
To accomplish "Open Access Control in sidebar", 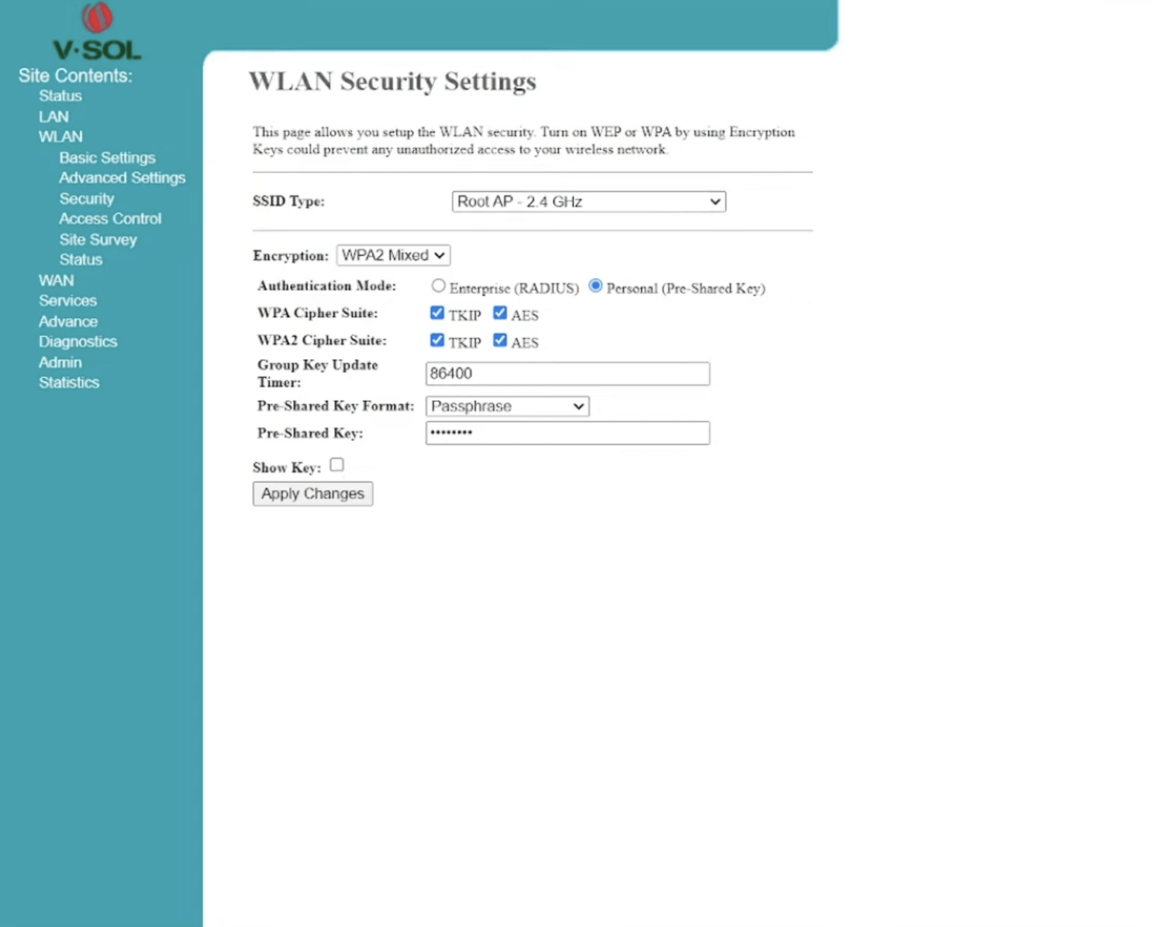I will (110, 219).
